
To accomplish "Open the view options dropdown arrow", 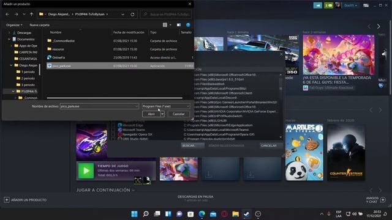I will [170, 25].
